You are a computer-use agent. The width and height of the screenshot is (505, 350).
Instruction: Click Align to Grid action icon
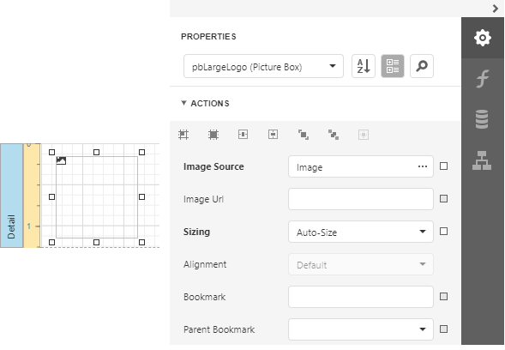tap(183, 135)
